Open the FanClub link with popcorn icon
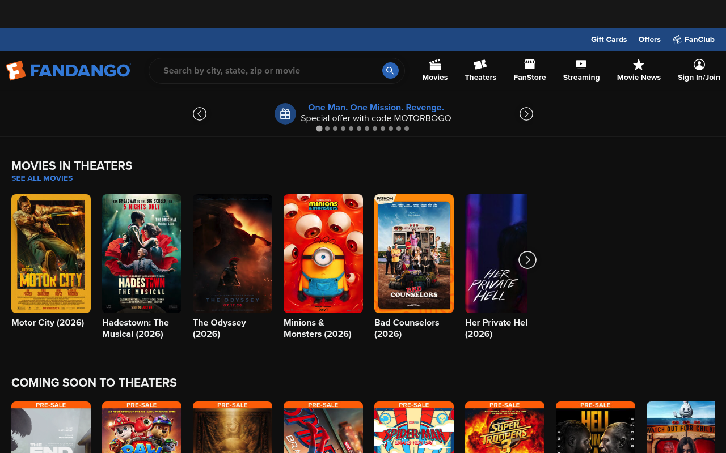726x453 pixels. point(694,39)
